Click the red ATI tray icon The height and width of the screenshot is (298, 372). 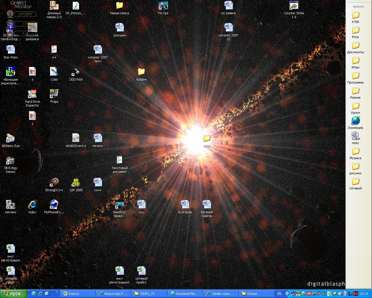tap(309, 294)
